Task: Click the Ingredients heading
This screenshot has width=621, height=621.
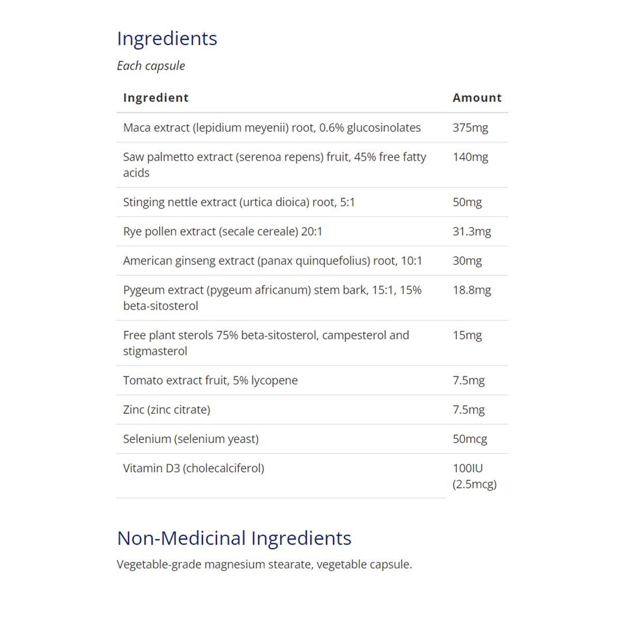Action: (x=167, y=39)
